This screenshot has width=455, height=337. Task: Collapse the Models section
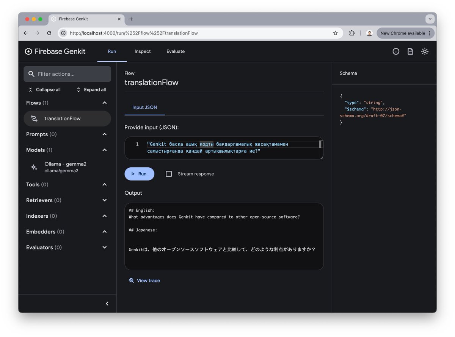click(x=105, y=150)
